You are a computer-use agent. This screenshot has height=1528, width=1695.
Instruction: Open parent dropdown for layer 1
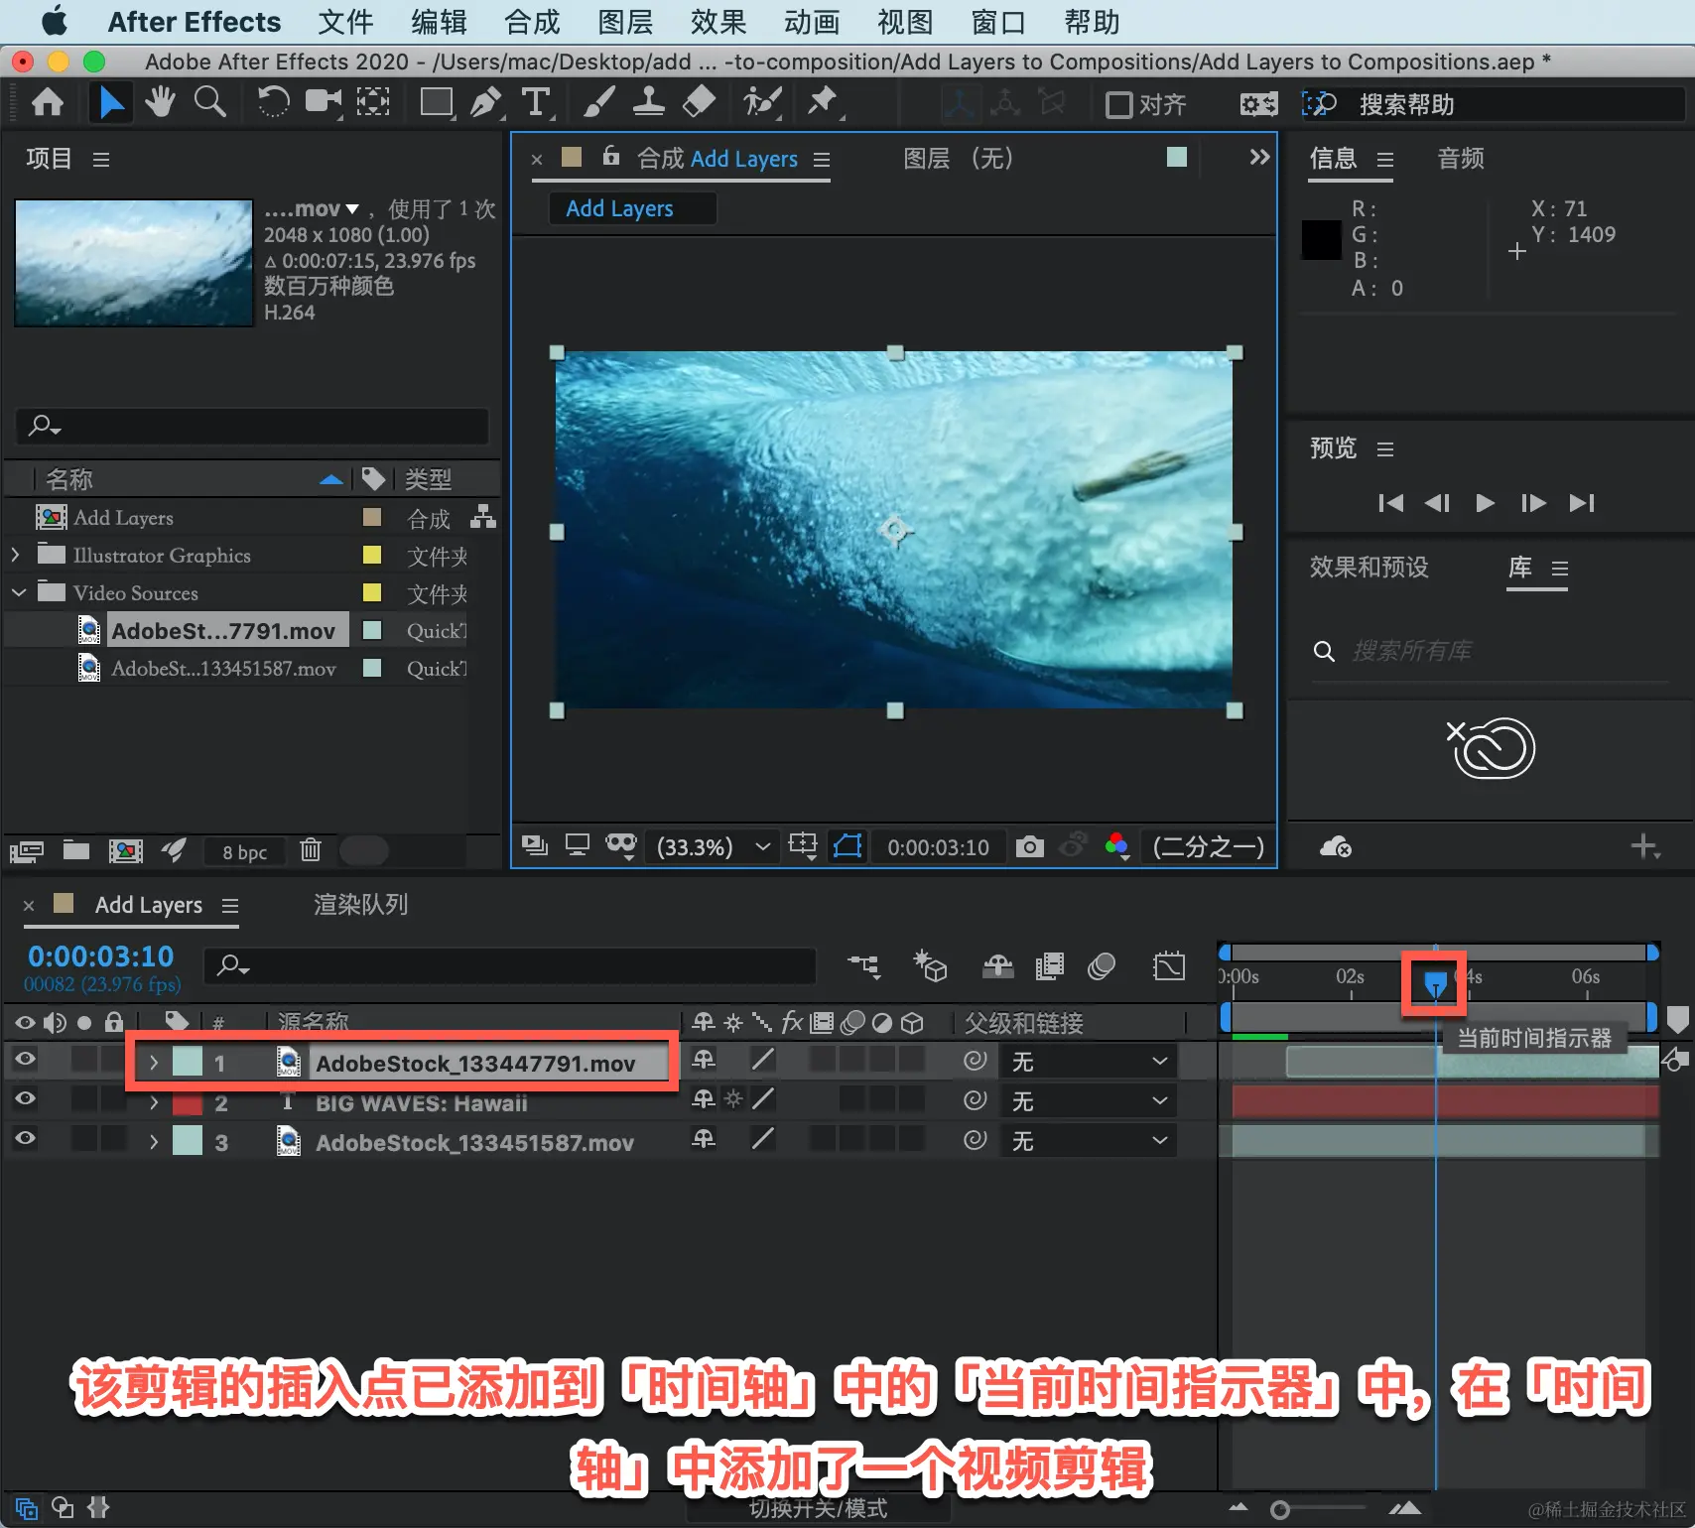click(1089, 1062)
